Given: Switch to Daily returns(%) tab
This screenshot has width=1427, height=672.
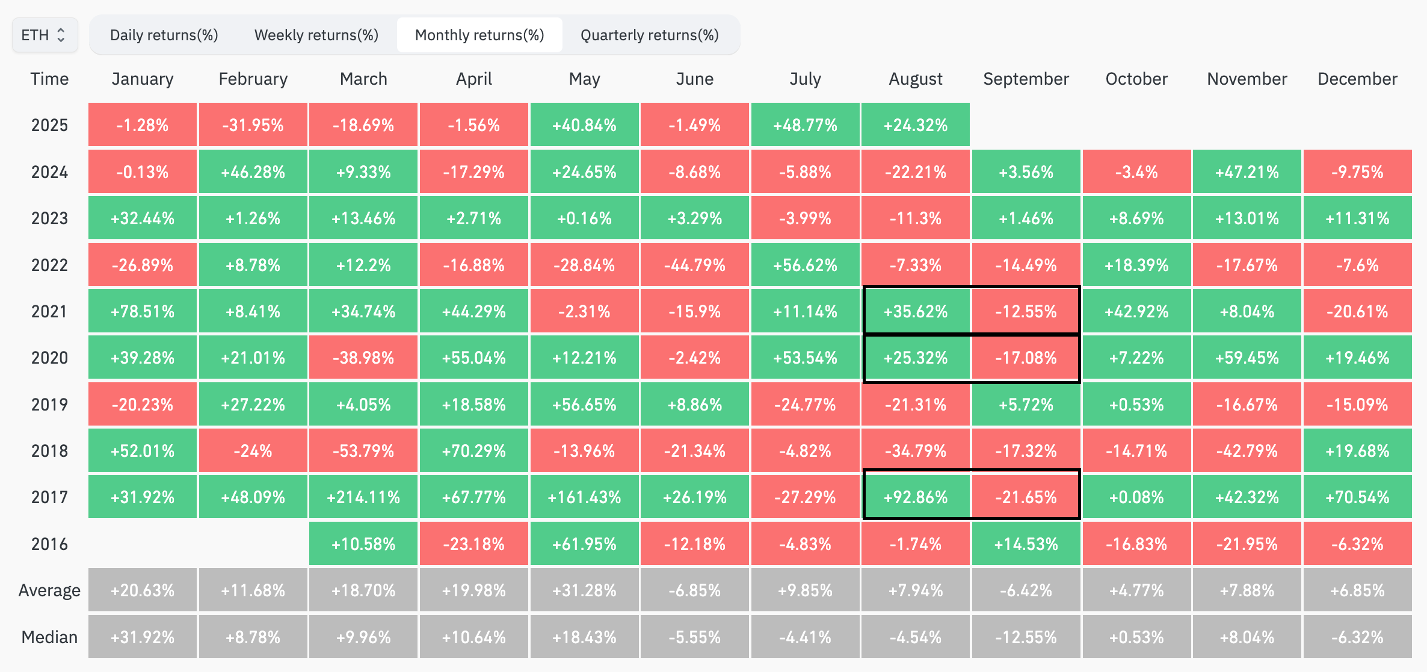Looking at the screenshot, I should click(x=164, y=35).
